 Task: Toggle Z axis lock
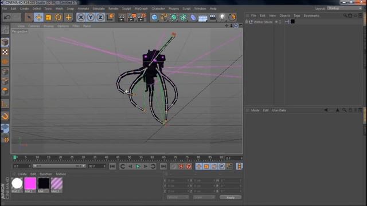click(100, 17)
